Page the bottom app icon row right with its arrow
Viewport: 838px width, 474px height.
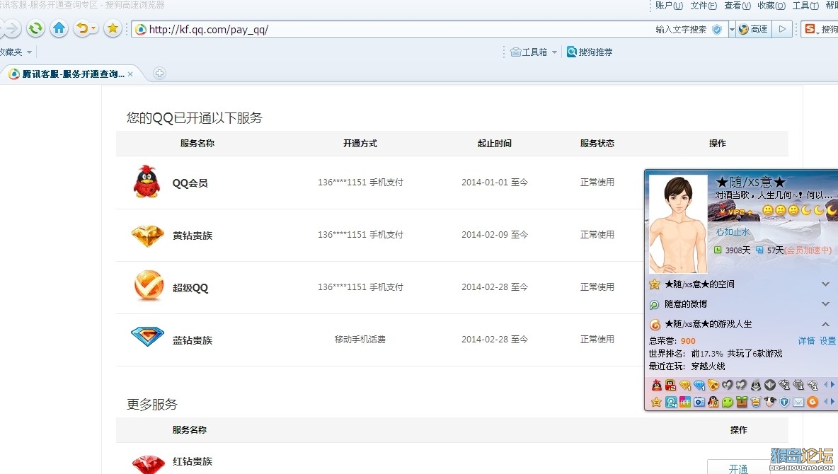tap(832, 401)
